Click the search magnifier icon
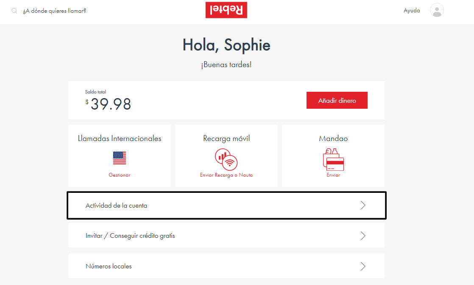 pyautogui.click(x=14, y=11)
